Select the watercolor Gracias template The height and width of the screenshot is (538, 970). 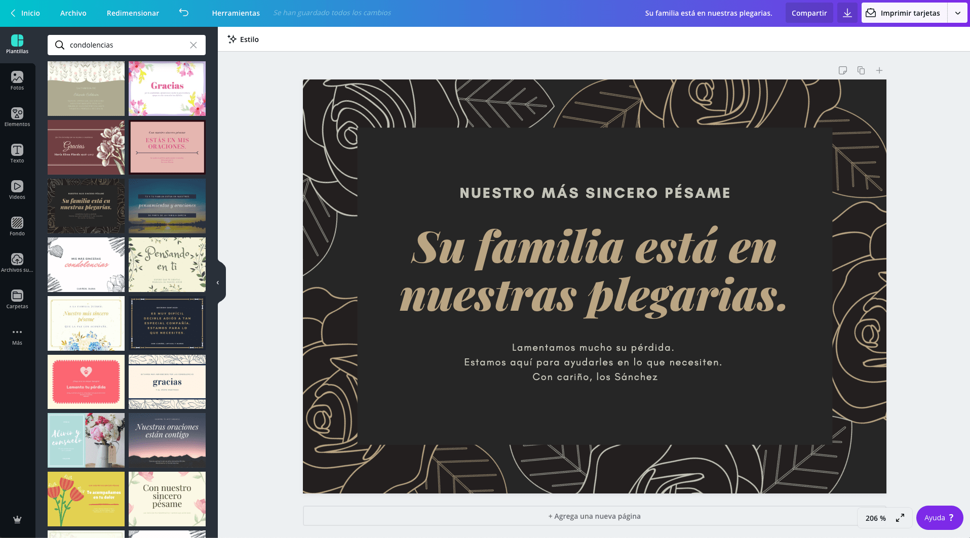(x=167, y=89)
